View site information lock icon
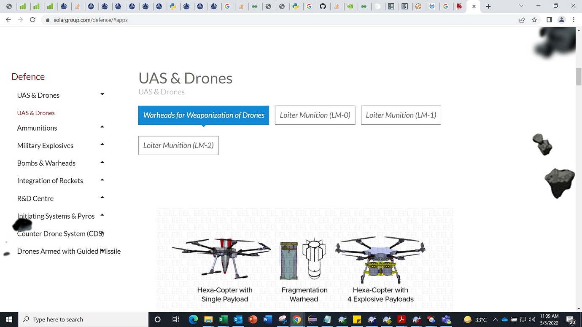The height and width of the screenshot is (327, 582). 47,20
